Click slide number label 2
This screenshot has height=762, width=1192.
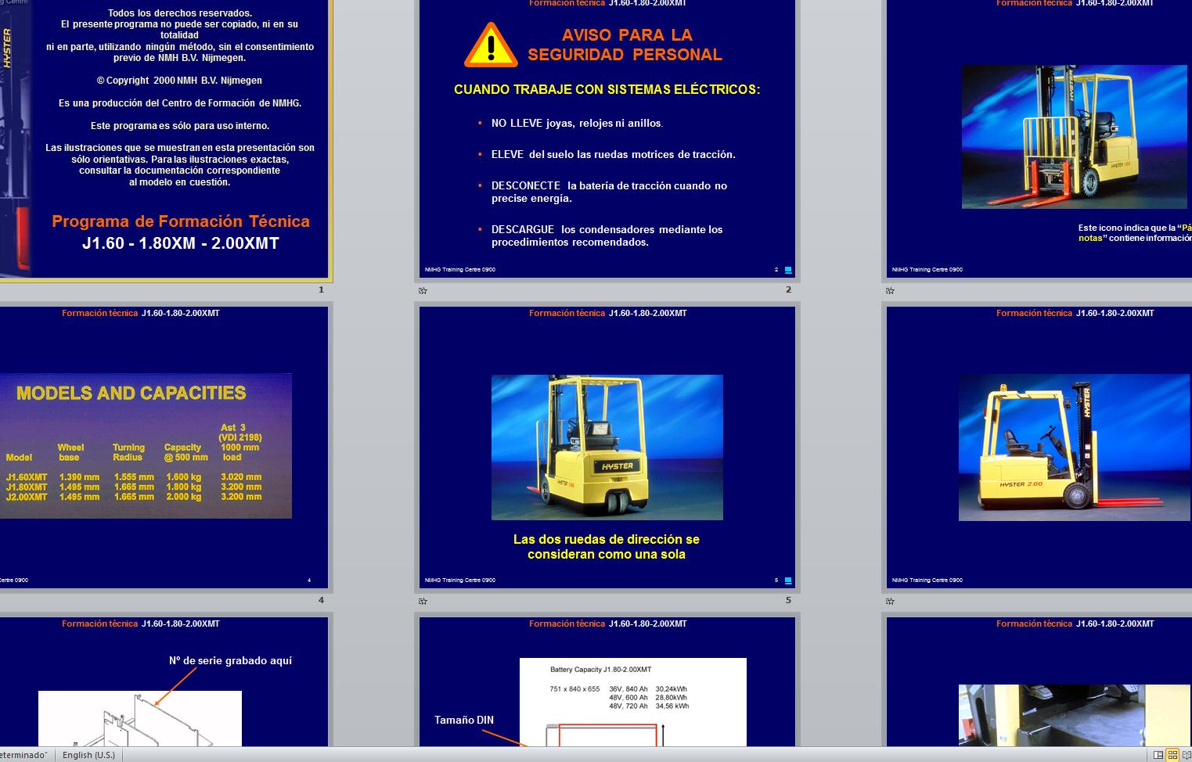(788, 289)
